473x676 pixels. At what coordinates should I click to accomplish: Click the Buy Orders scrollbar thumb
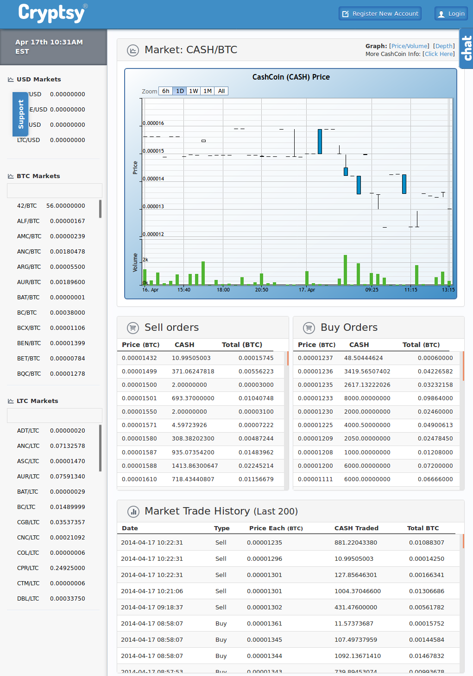463,366
